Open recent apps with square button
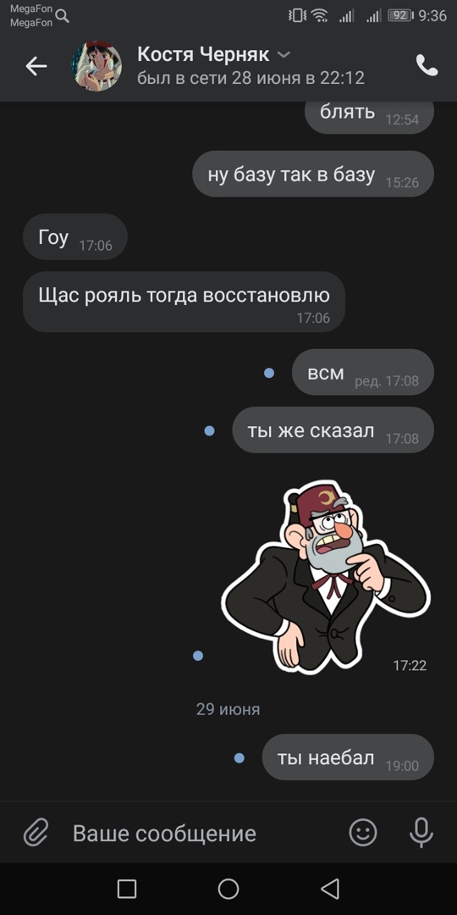 [126, 889]
